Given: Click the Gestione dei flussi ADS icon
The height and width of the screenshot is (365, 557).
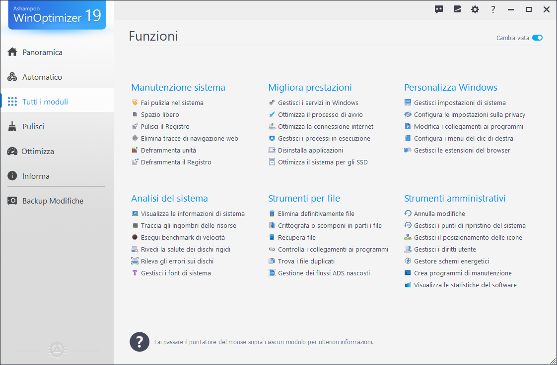Looking at the screenshot, I should click(272, 273).
